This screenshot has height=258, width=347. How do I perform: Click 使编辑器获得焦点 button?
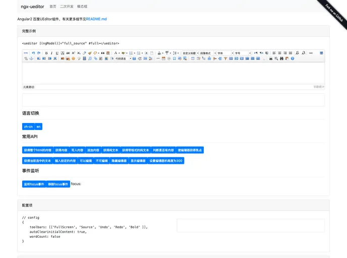click(190, 150)
